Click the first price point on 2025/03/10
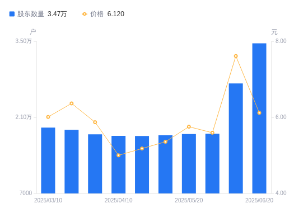308x213 pixels. (48, 117)
